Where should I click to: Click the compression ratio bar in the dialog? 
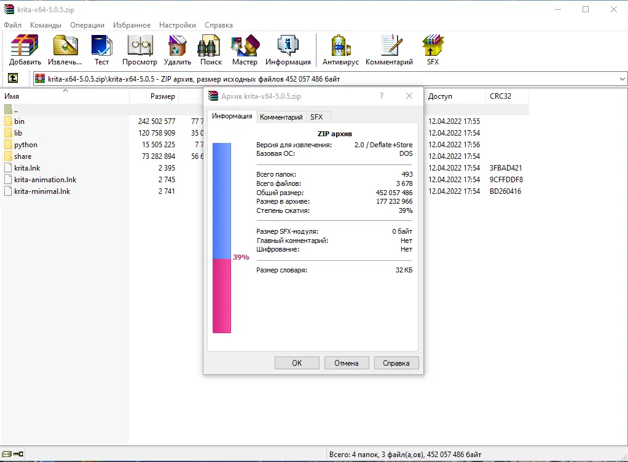pos(221,237)
